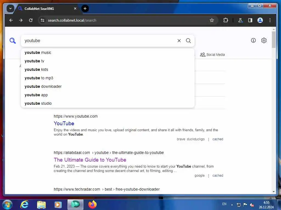Open Action Center flag icon
This screenshot has height=210, width=281.
click(x=245, y=205)
